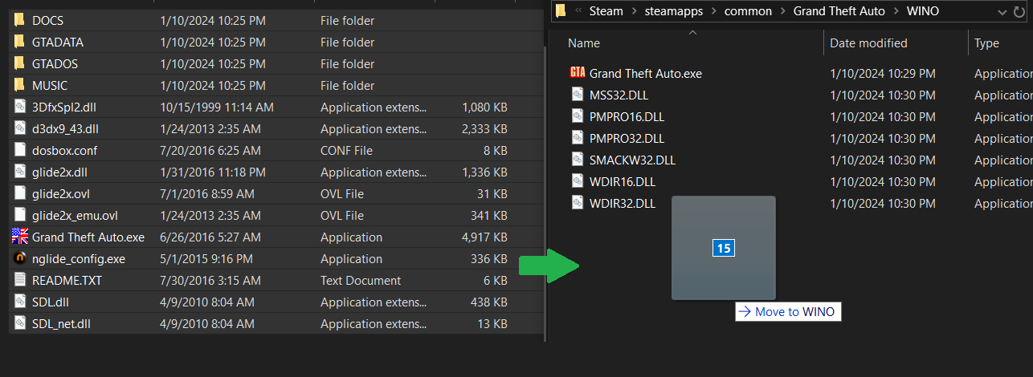
Task: Select the SMACKW32.DLL file name
Action: pos(632,160)
